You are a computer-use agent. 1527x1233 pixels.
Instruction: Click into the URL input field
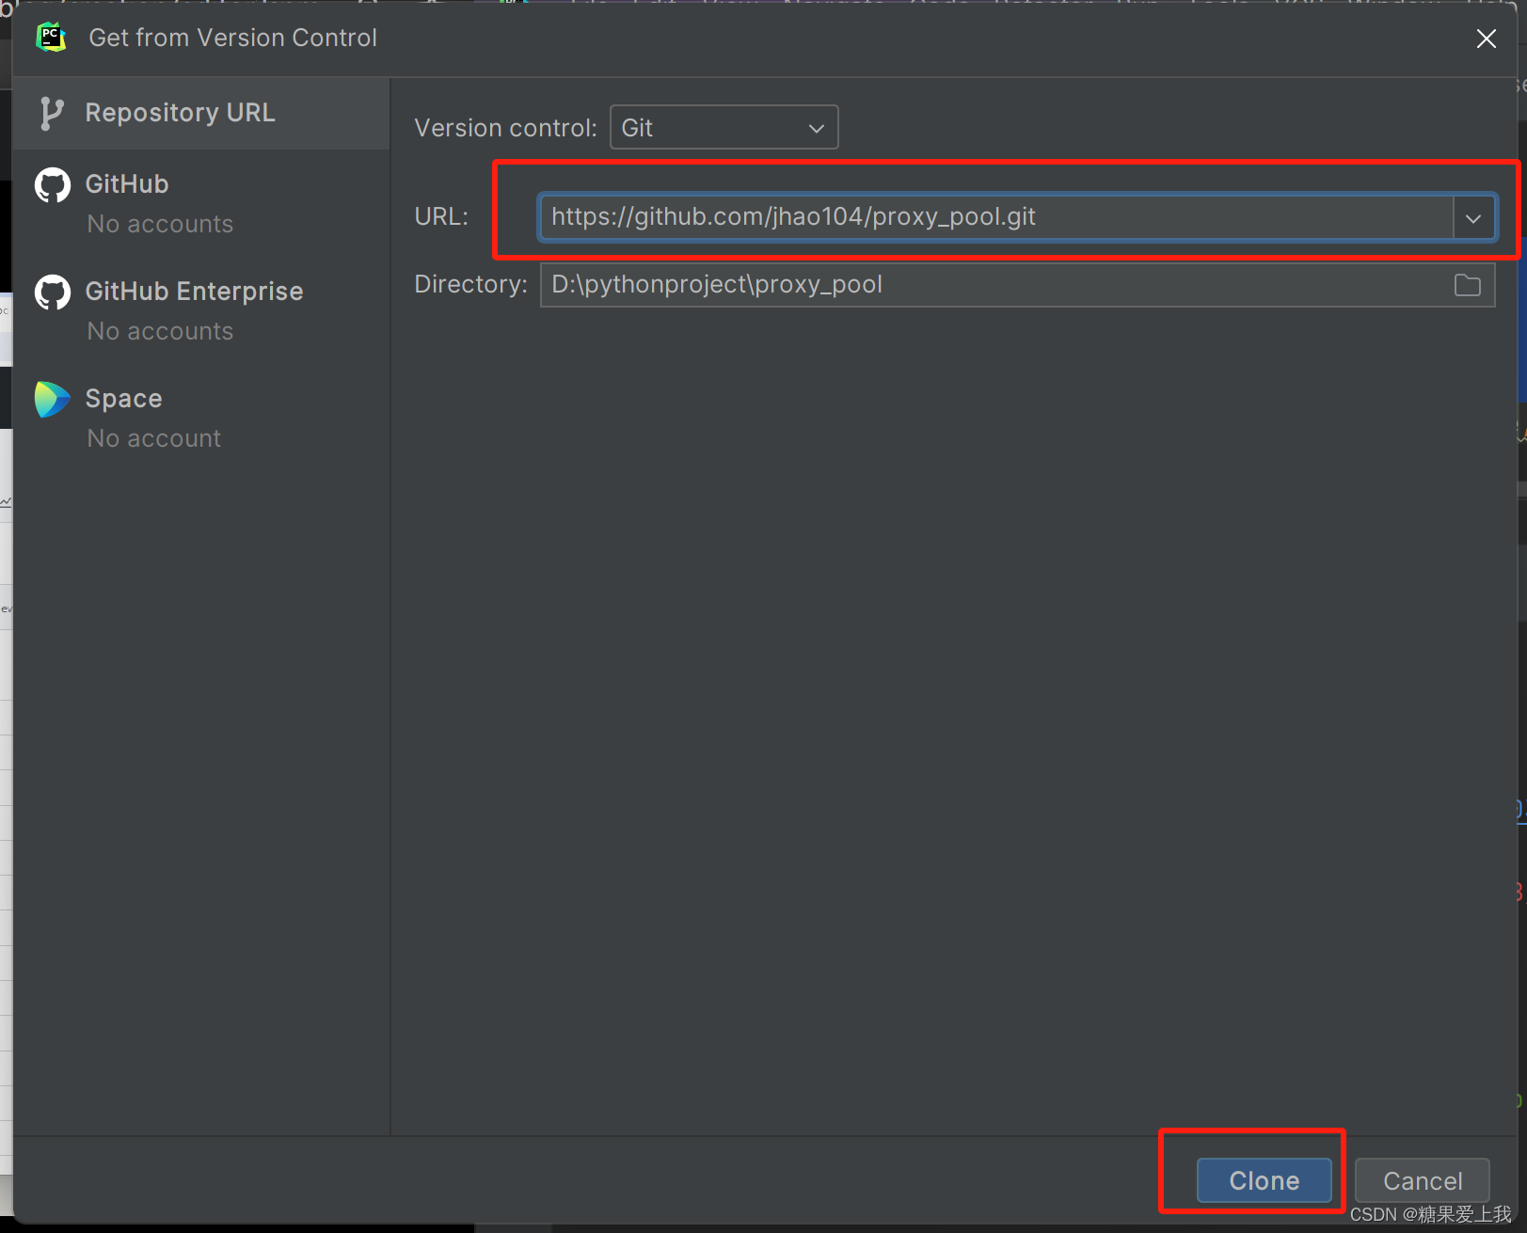point(997,217)
